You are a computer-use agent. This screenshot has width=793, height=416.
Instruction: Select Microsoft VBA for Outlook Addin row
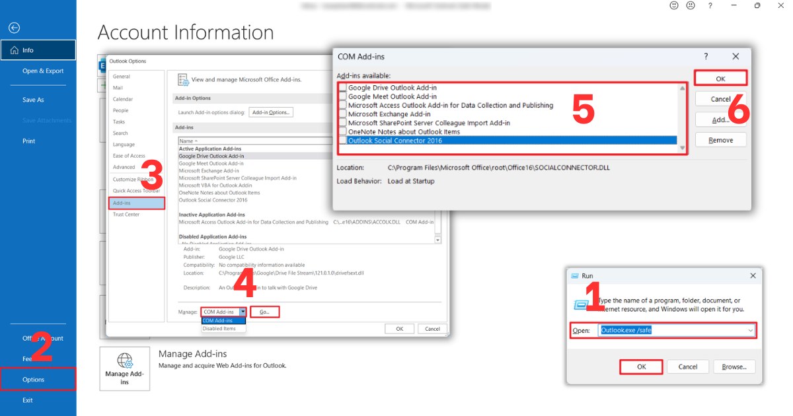[217, 186]
